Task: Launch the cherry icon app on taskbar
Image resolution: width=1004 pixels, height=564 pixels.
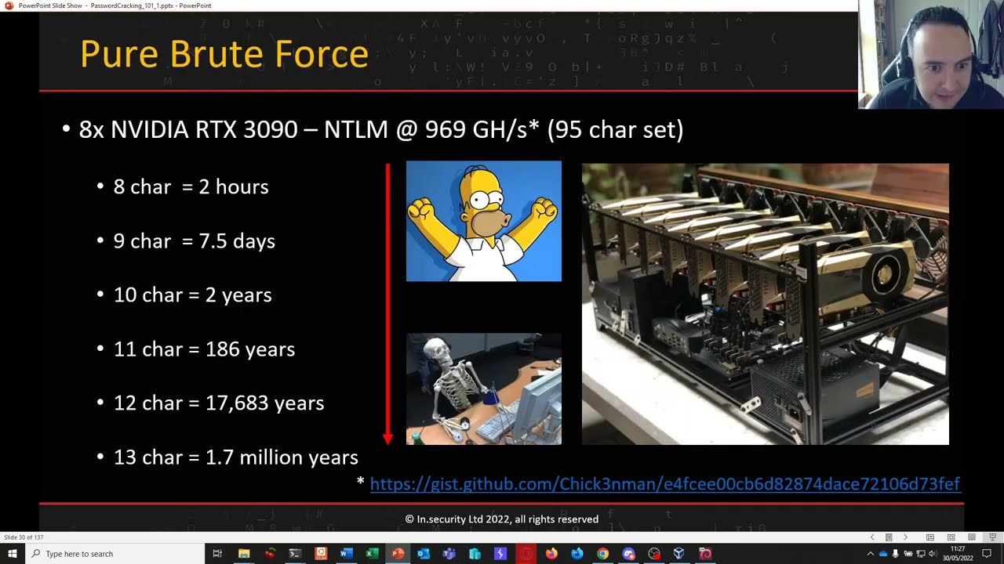Action: coord(270,554)
